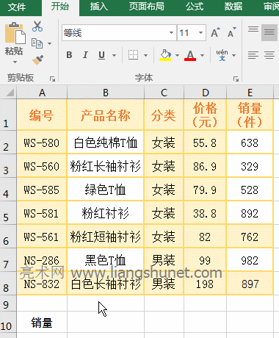Select column B header
This screenshot has height=338, width=279.
[x=106, y=93]
